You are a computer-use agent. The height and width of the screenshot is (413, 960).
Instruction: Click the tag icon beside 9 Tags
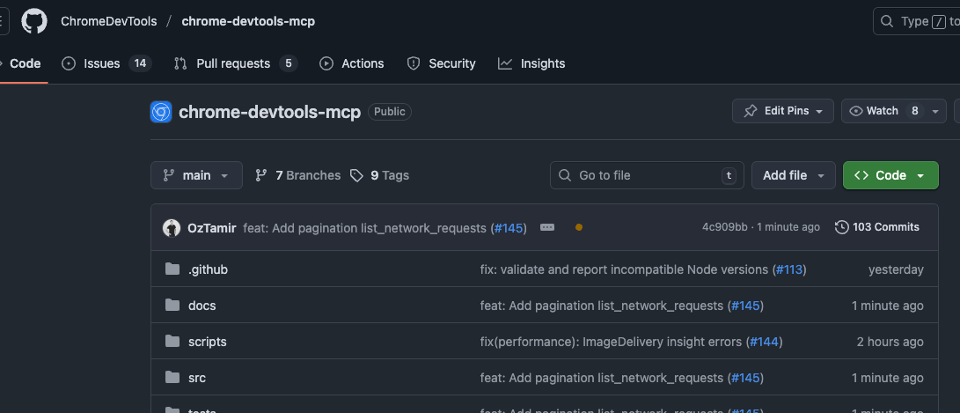pyautogui.click(x=356, y=176)
